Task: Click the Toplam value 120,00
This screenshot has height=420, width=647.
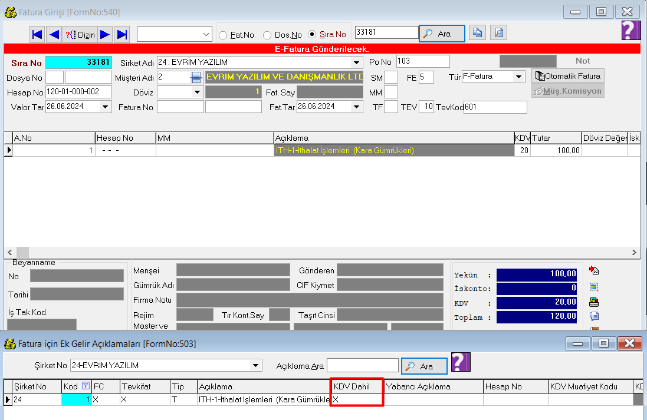Action: pyautogui.click(x=537, y=316)
